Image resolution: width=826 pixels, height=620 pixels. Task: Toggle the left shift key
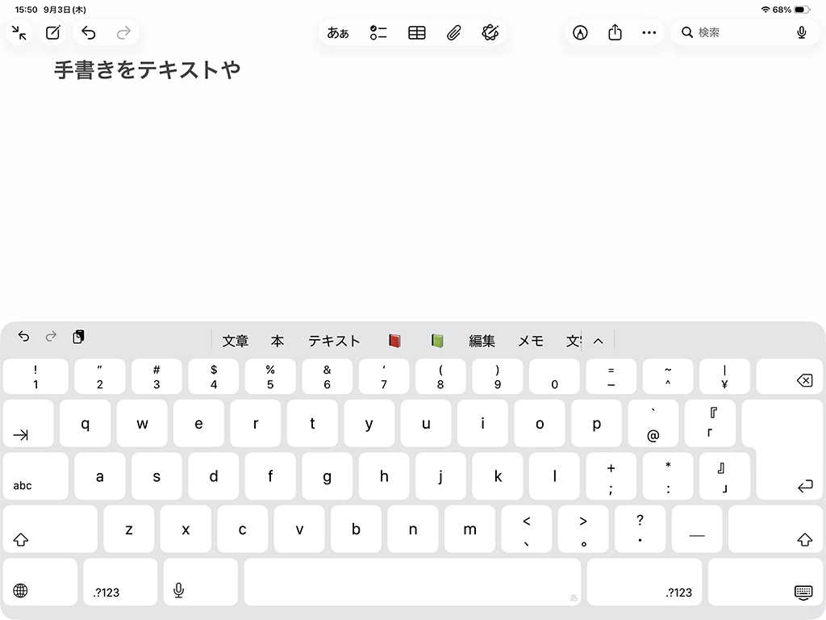50,529
